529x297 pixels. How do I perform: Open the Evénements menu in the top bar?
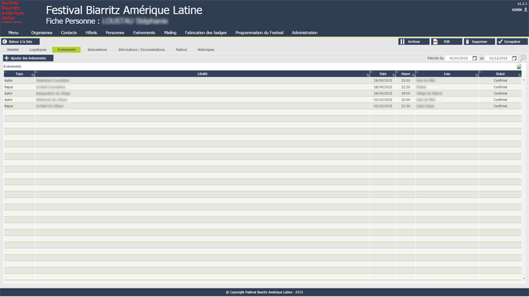144,32
